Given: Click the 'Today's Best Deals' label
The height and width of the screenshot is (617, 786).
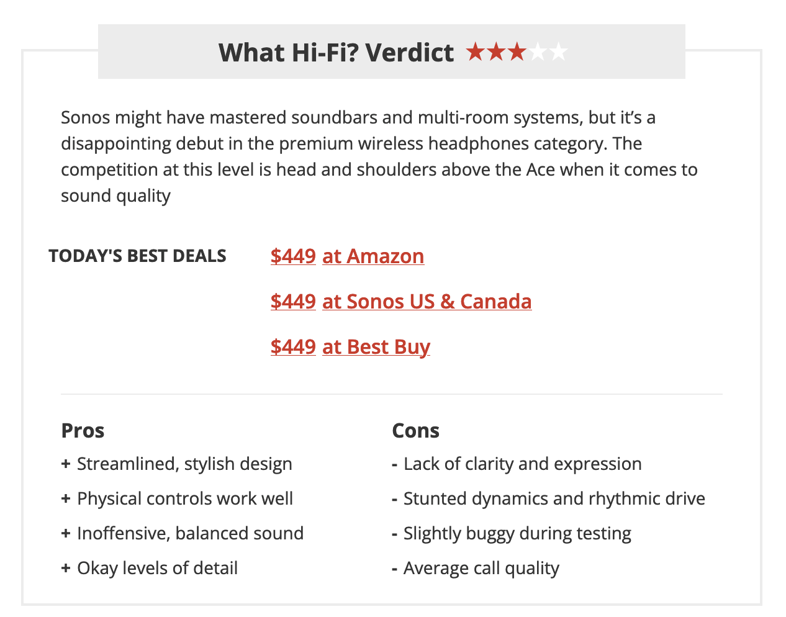Looking at the screenshot, I should tap(137, 256).
